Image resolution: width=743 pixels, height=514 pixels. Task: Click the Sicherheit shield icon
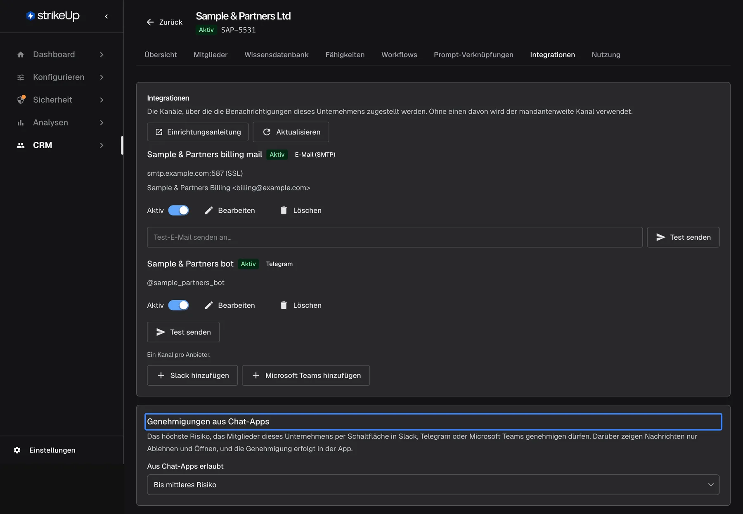[x=21, y=100]
